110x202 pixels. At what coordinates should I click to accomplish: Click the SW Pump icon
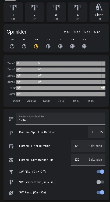tap(11, 193)
